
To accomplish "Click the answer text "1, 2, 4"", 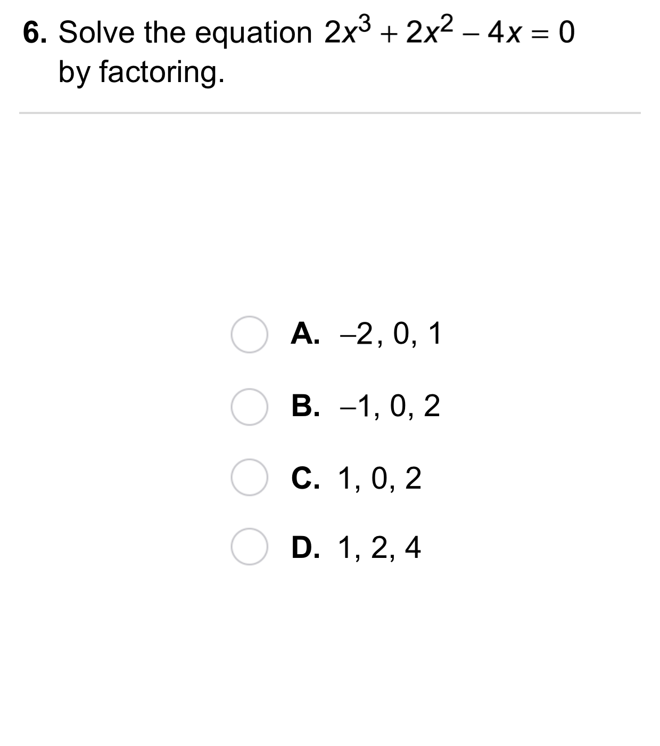I will pos(379,547).
